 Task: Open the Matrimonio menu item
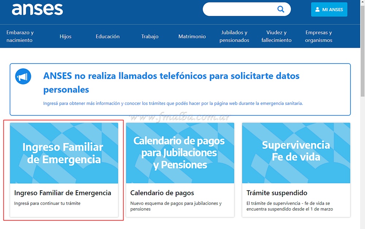point(192,36)
